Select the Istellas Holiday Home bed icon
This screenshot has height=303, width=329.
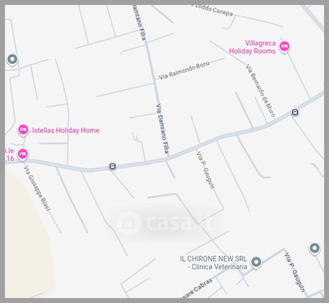(x=23, y=130)
